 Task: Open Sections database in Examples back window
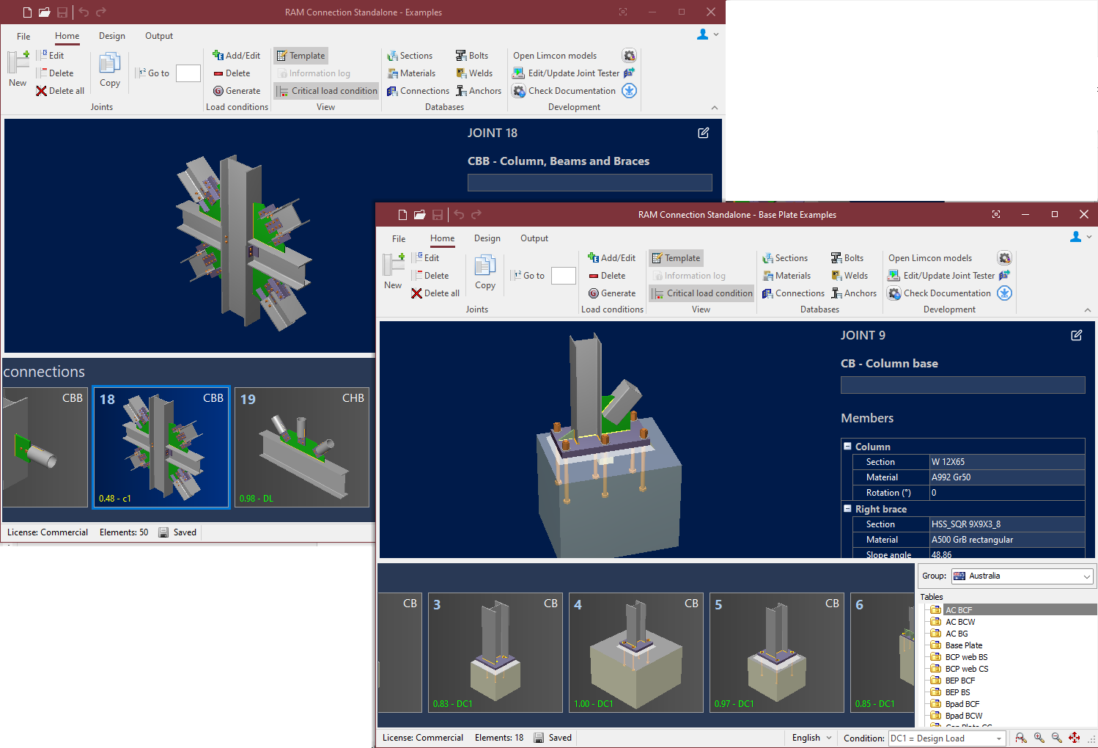409,56
